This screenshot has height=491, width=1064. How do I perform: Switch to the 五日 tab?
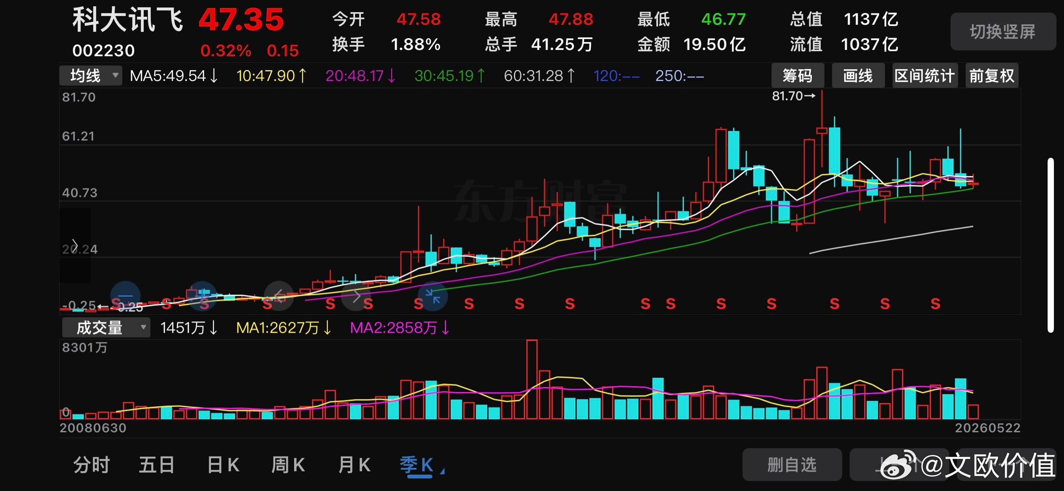coord(157,465)
